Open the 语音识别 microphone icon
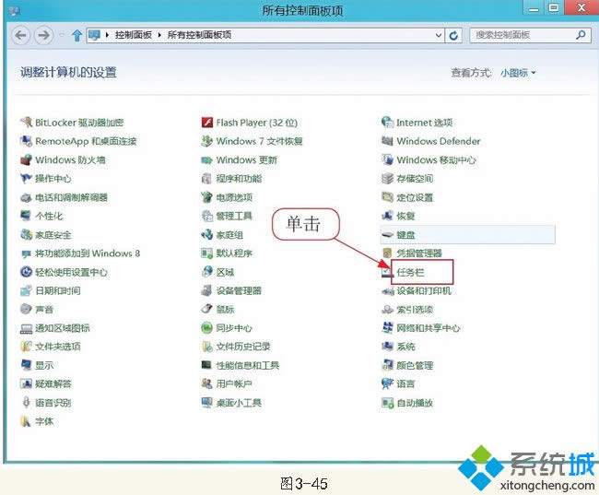This screenshot has height=495, width=599. [x=26, y=403]
